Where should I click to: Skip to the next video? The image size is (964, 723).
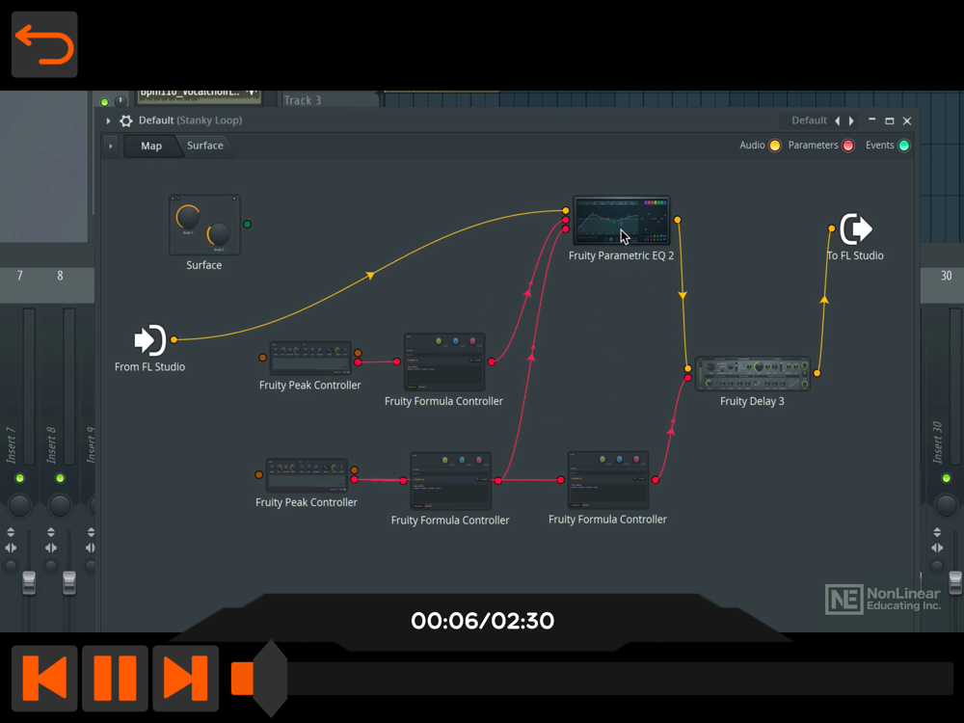(186, 678)
